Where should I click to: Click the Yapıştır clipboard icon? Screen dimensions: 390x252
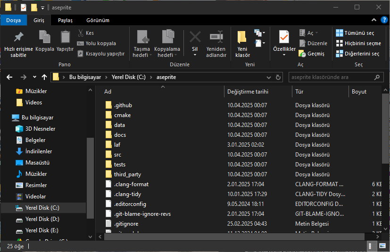pos(65,37)
